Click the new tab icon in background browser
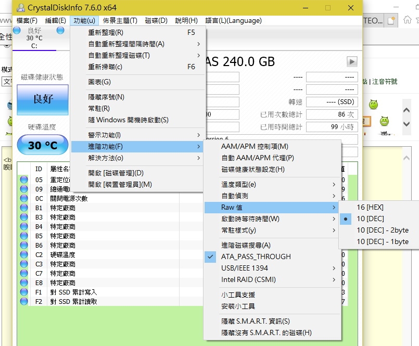This screenshot has height=346, width=419. click(391, 20)
